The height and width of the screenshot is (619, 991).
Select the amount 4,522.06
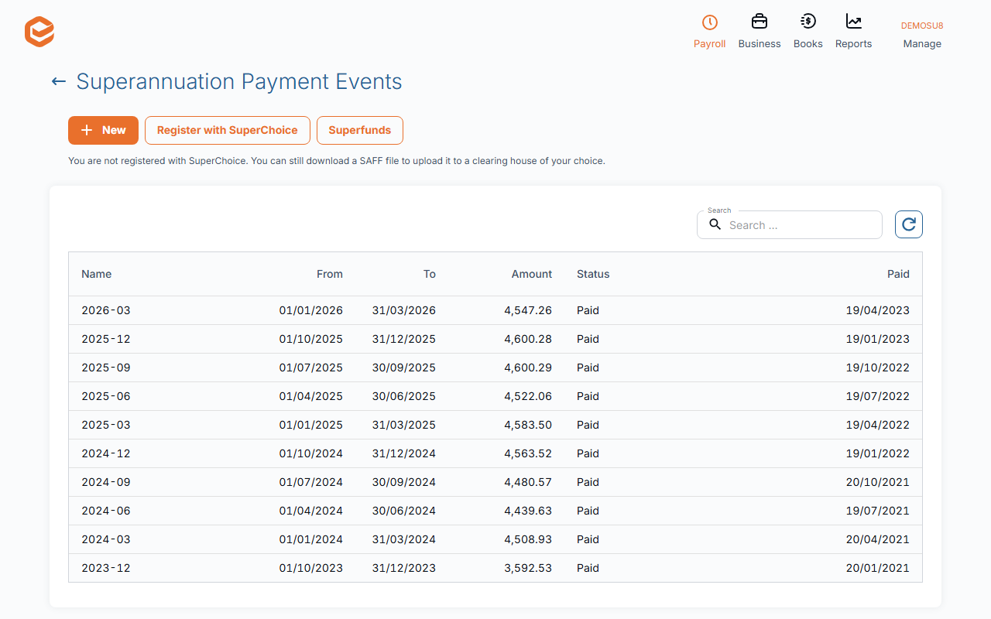coord(528,396)
